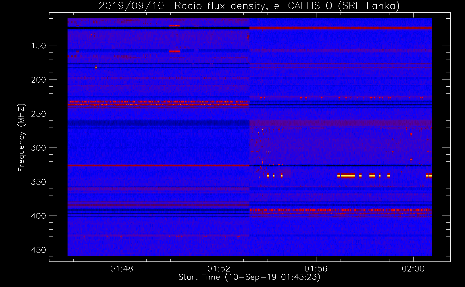The width and height of the screenshot is (465, 287).
Task: Click the 01:52 time tick label
Action: tap(219, 269)
